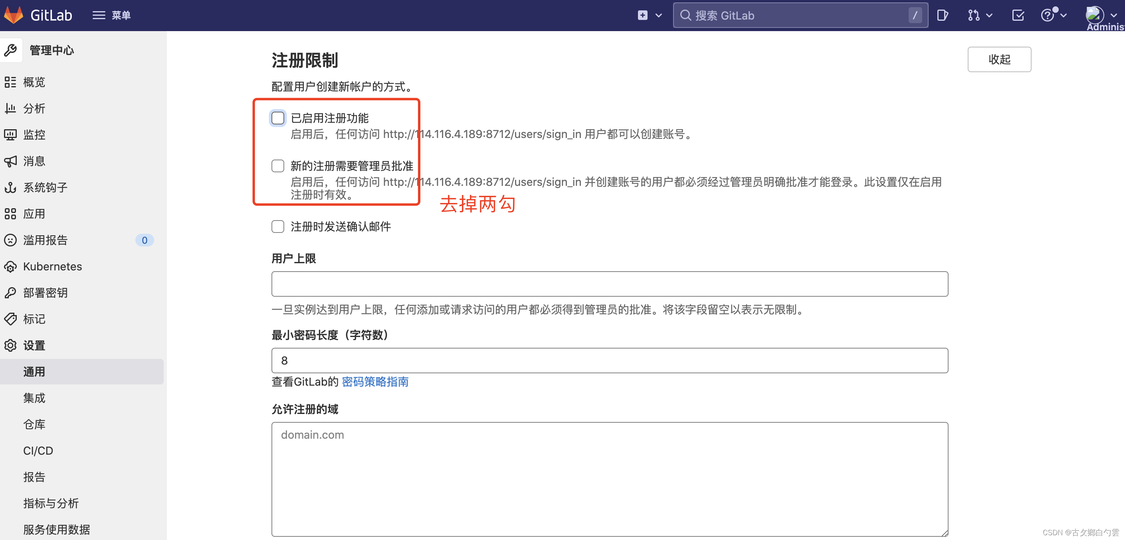Click the 收起 collapse button
This screenshot has width=1125, height=540.
(x=999, y=59)
